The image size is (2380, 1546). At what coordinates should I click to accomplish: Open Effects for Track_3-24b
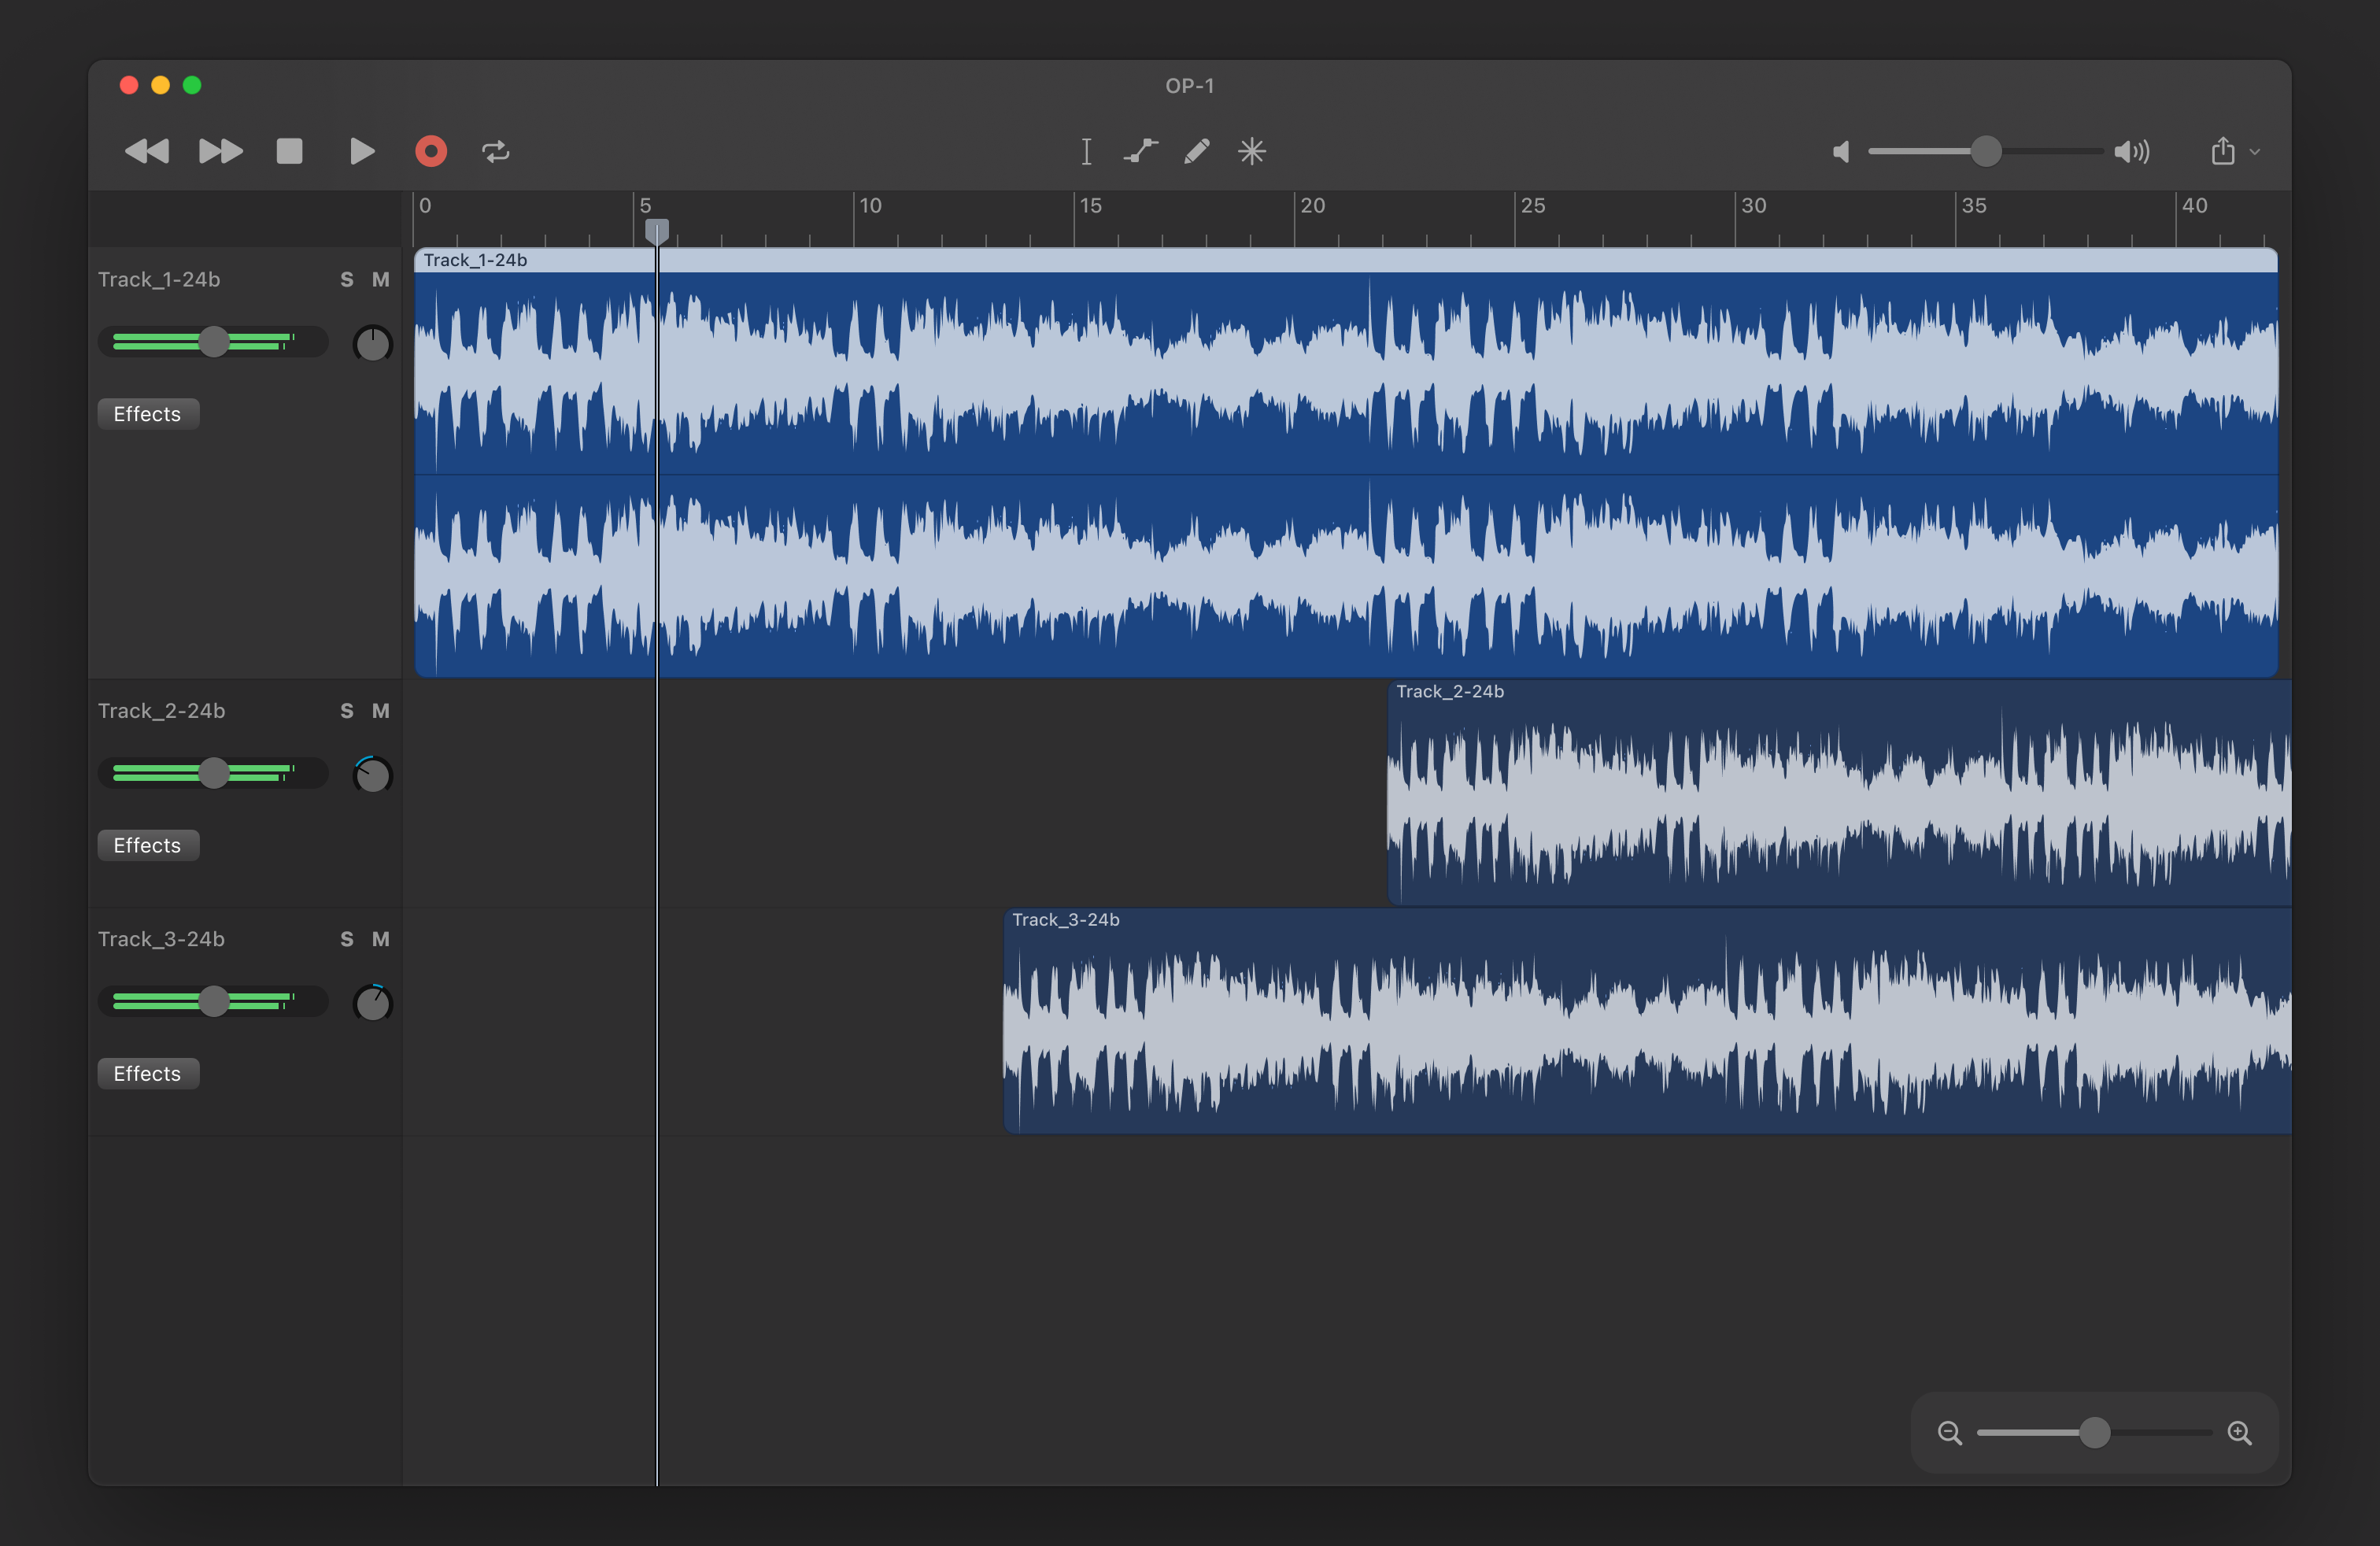click(147, 1073)
